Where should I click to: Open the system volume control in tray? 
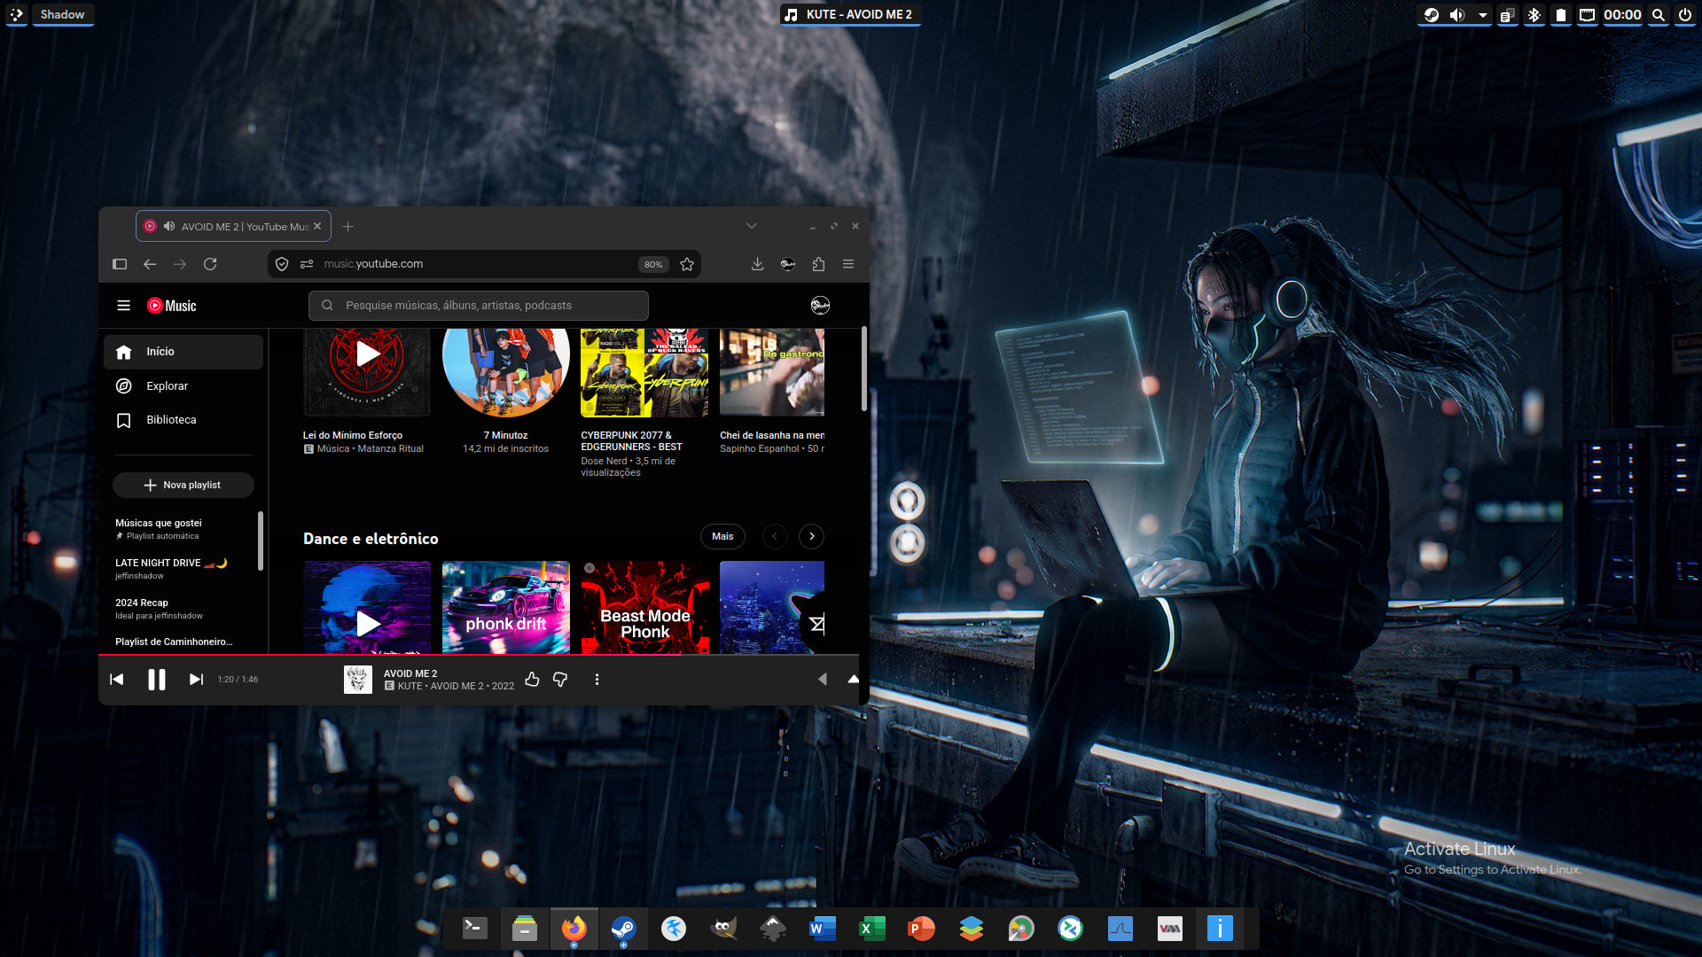coord(1457,14)
